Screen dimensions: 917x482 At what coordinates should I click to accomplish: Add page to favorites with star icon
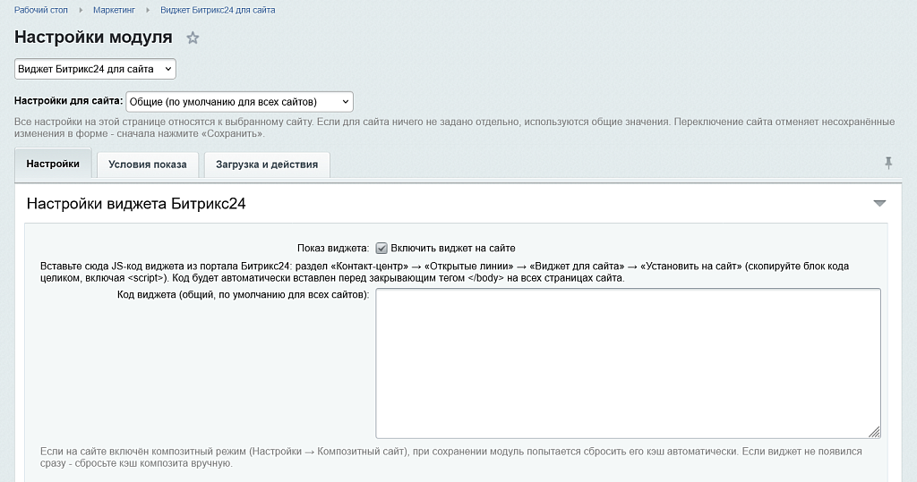click(193, 38)
